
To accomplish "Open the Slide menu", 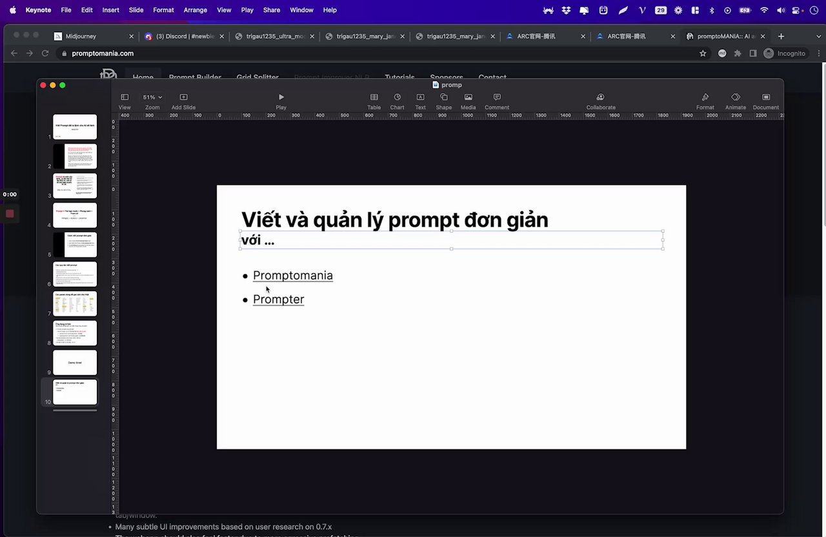I will pos(136,10).
